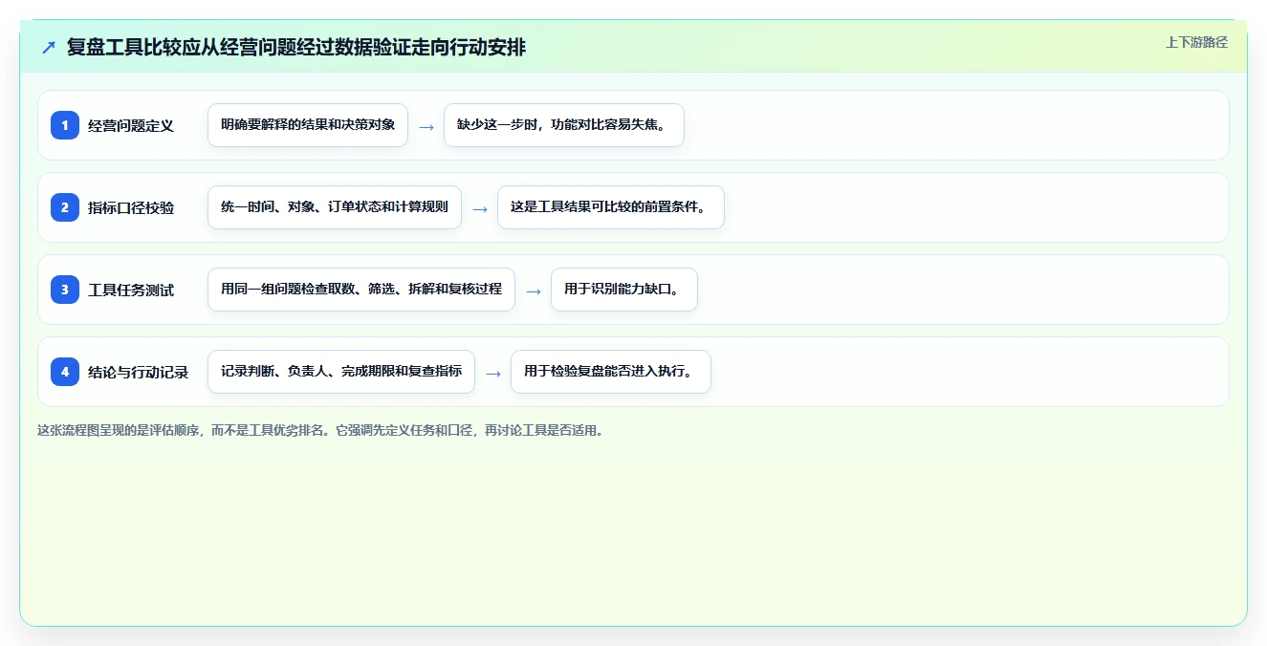Viewport: 1267px width, 646px height.
Task: Click the 指标口径校验 step label
Action: tap(131, 207)
